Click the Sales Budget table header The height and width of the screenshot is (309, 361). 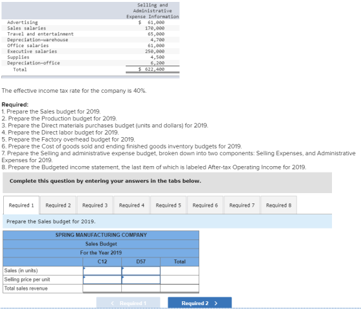[101, 244]
